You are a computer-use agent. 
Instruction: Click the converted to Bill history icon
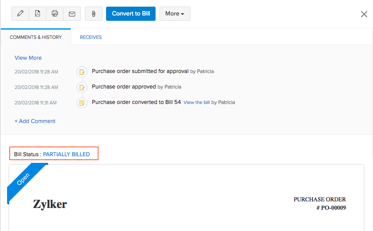(82, 103)
